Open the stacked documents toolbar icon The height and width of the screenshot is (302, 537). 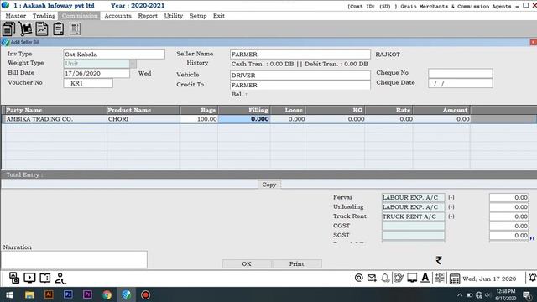pos(8,29)
